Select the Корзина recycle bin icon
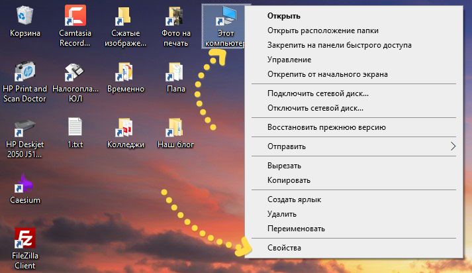 point(24,15)
